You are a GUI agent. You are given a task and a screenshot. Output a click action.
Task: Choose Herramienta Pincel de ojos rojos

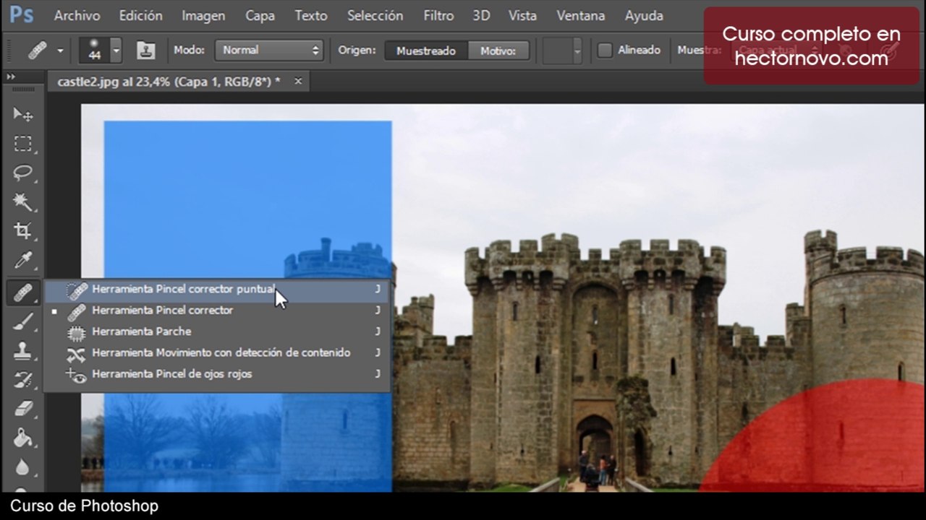[x=217, y=374]
